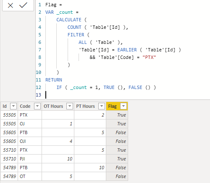Select OT Hours value 10 in PJI row
The width and height of the screenshot is (210, 183).
tap(58, 159)
